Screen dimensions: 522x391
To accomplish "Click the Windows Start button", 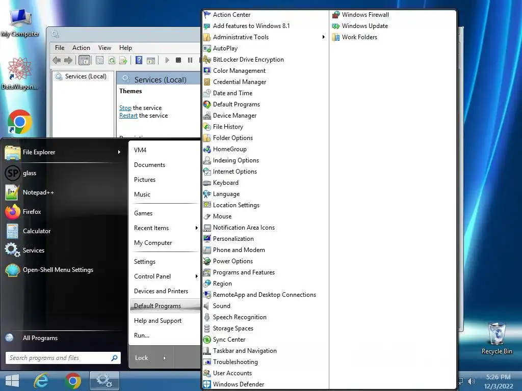I will pos(12,381).
